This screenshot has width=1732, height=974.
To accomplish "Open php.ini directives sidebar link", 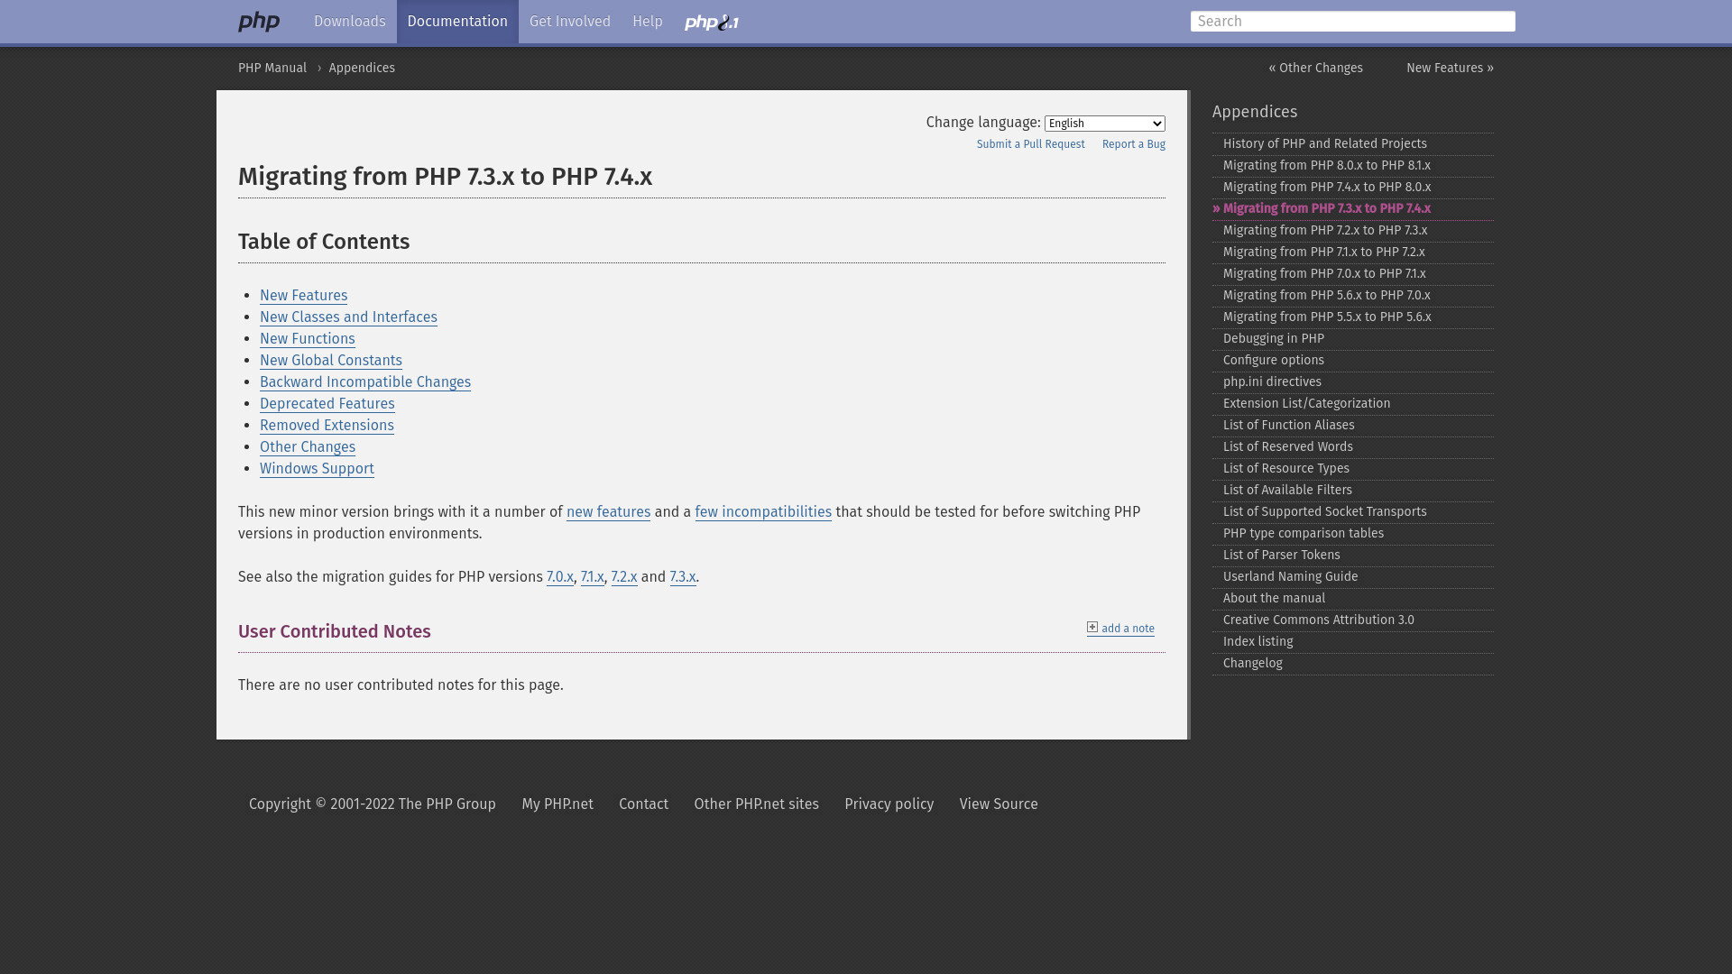I will 1353,382.
